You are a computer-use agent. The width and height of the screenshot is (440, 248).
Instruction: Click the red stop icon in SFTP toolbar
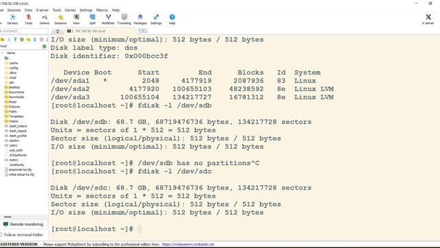tap(41, 40)
